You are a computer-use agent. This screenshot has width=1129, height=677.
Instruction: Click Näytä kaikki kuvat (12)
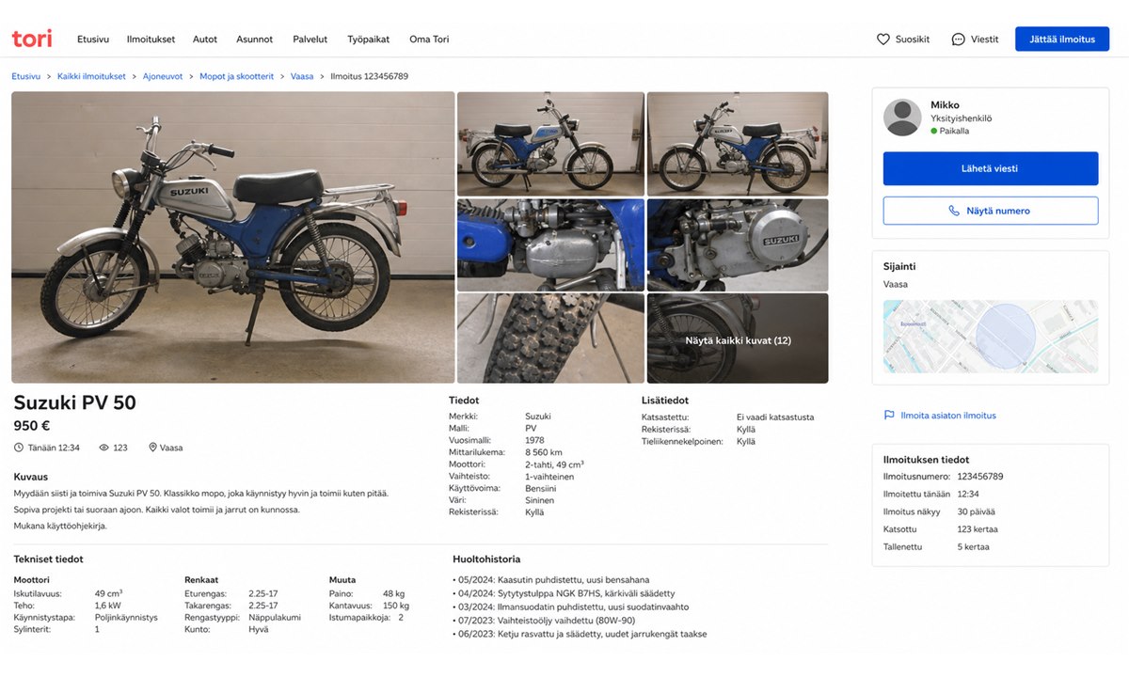(738, 340)
